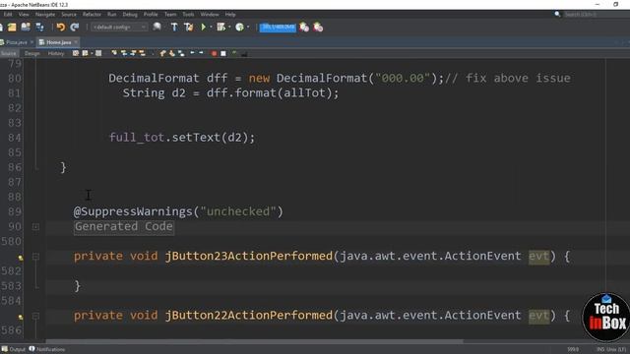
Task: Undo the last edit with the orange arrow
Action: pos(61,28)
